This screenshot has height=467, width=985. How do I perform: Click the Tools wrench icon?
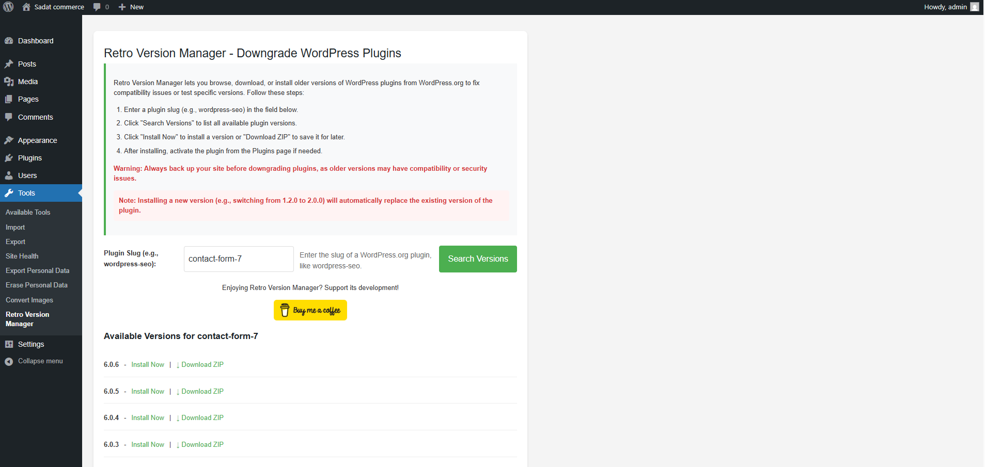(9, 193)
